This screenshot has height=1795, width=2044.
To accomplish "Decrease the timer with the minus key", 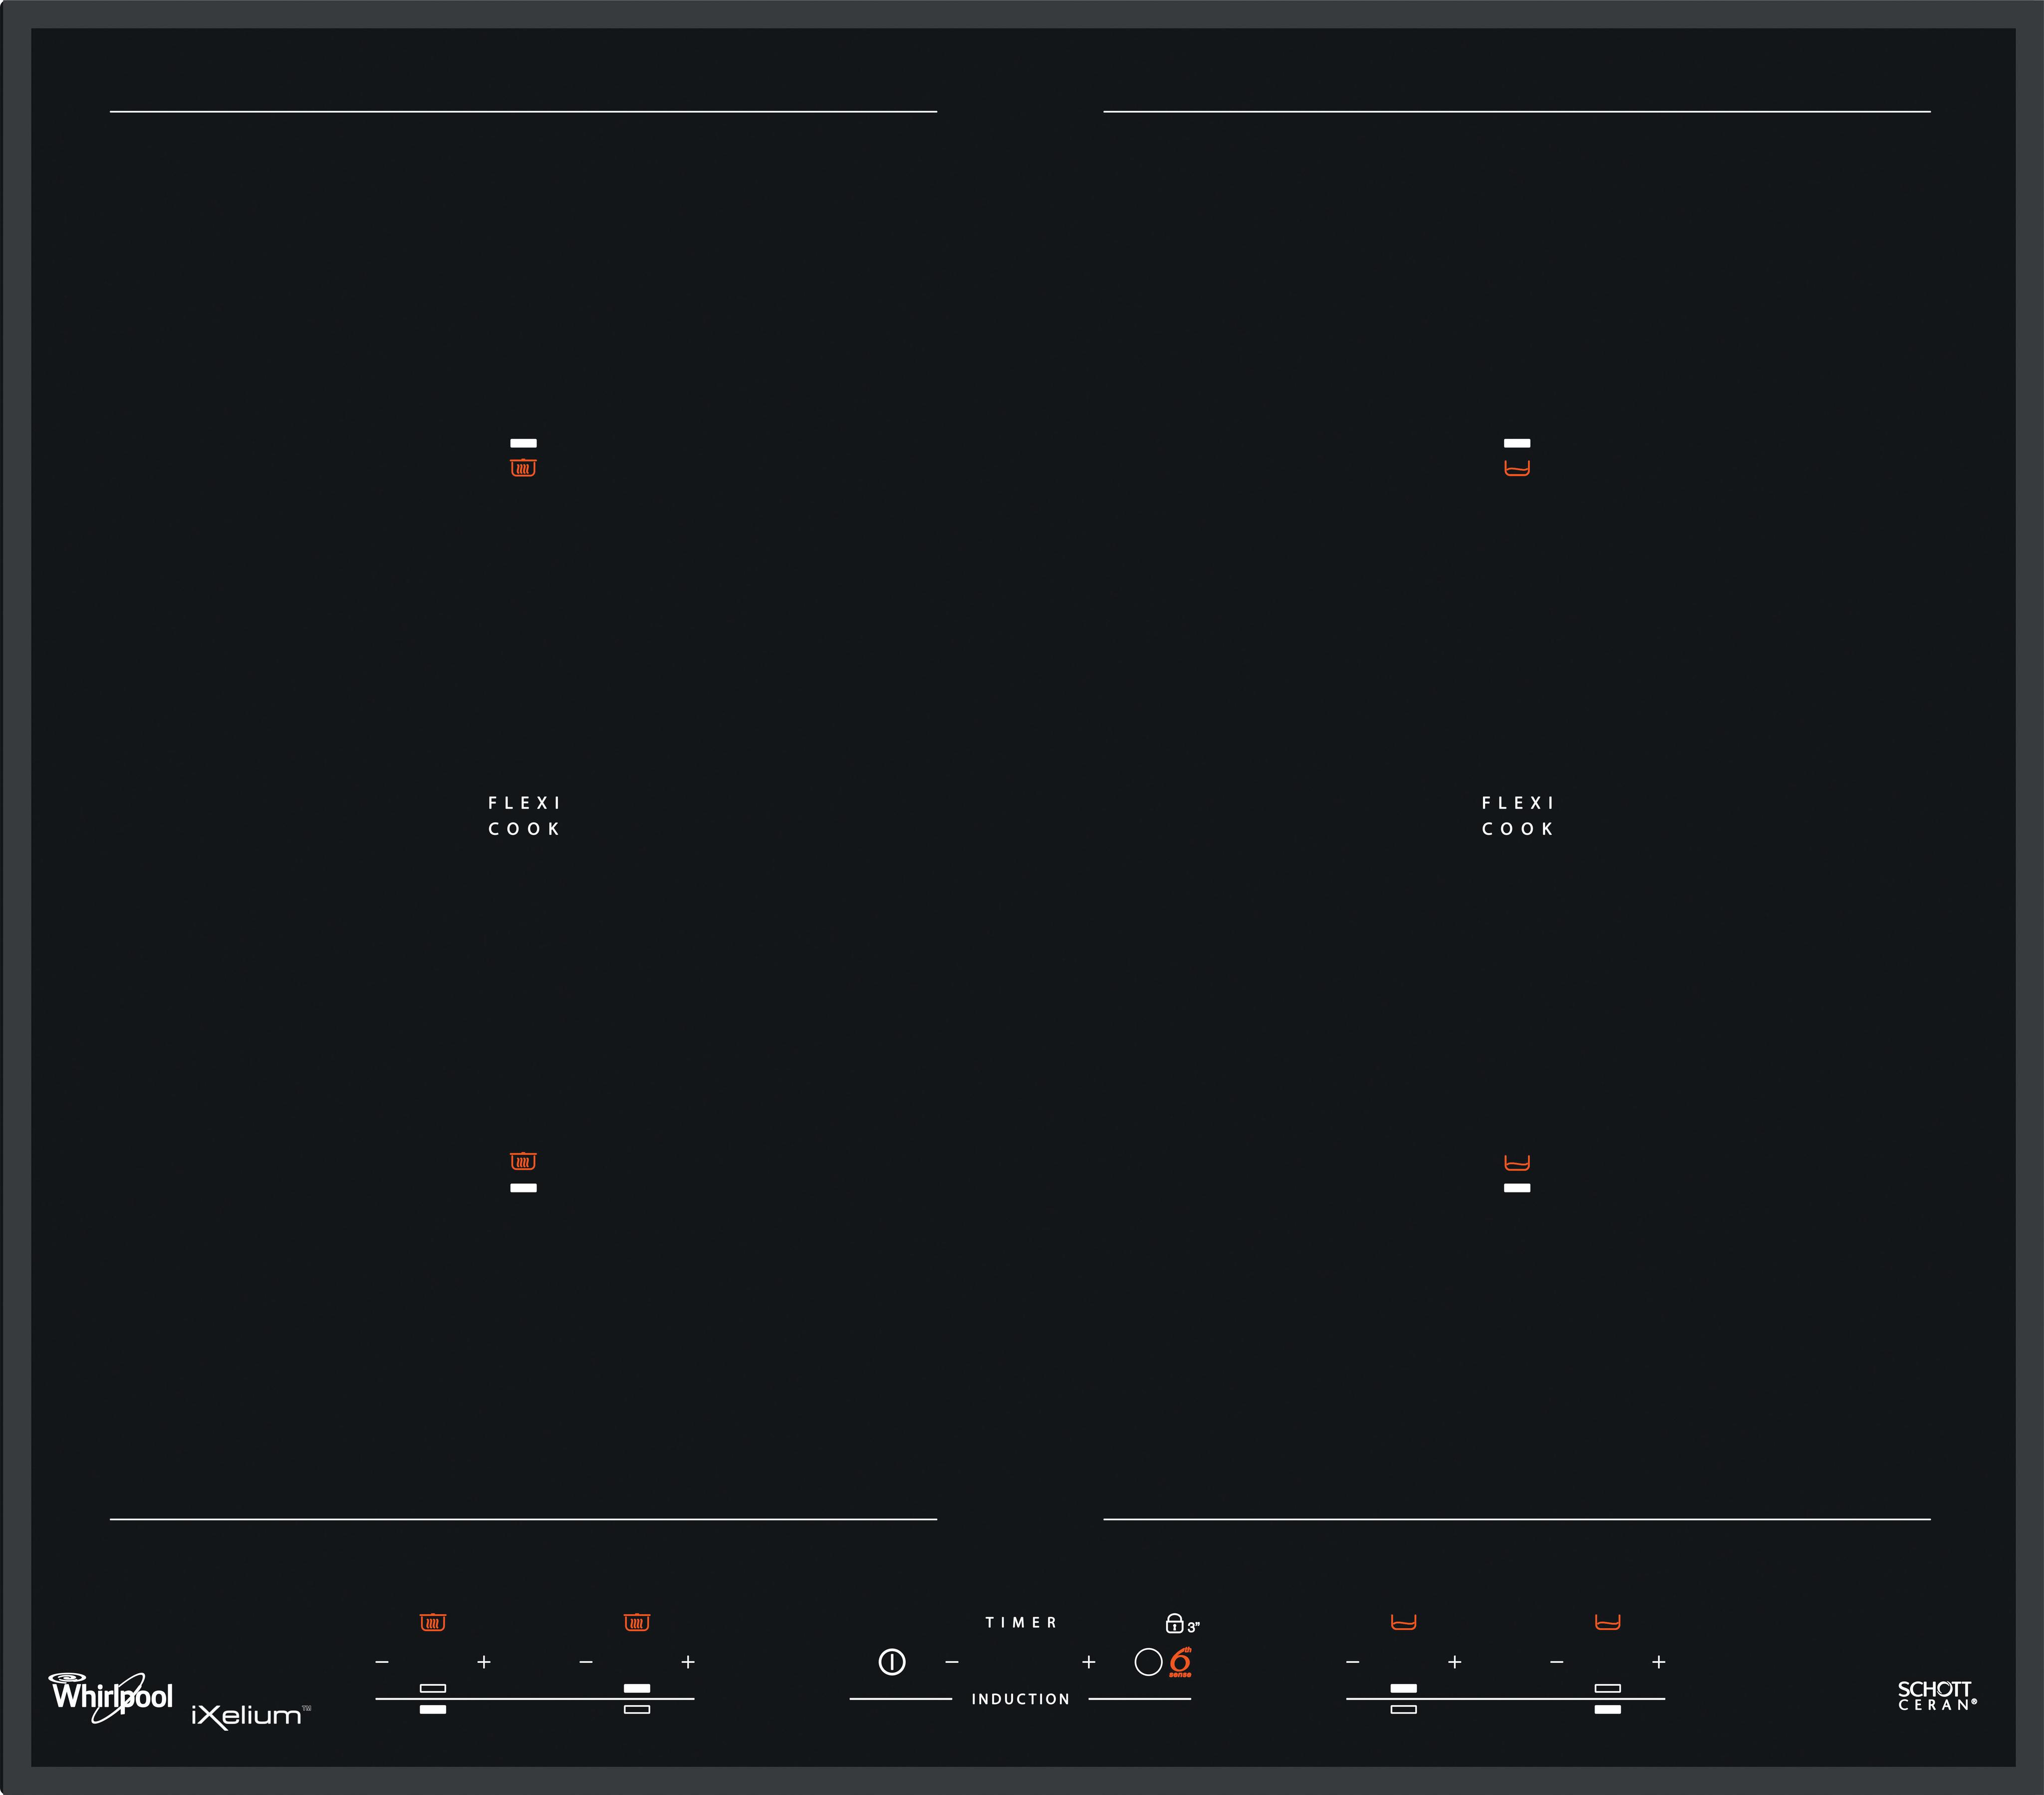I will pos(952,1662).
